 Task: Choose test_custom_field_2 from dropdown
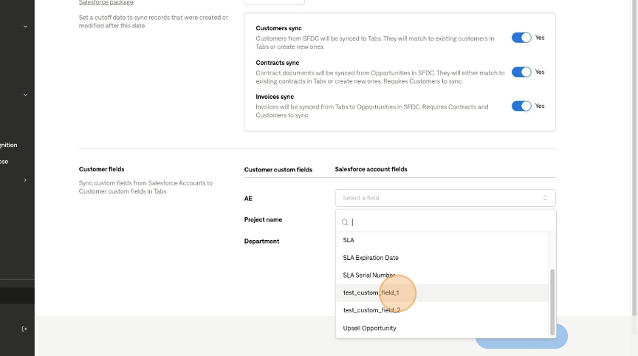[371, 310]
